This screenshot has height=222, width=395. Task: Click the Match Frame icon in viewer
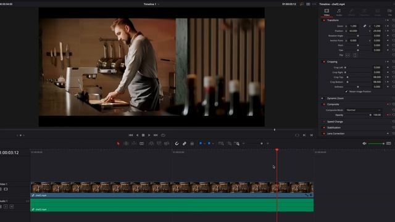click(297, 135)
